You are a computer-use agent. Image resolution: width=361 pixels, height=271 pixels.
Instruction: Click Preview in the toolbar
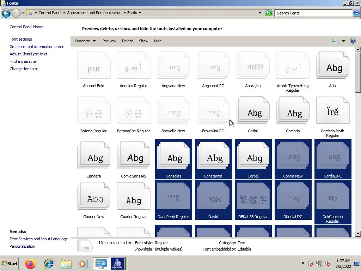click(x=109, y=41)
